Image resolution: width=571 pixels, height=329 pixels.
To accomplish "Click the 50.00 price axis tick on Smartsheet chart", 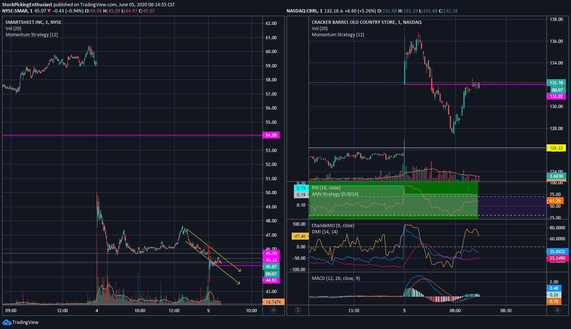I will [271, 193].
